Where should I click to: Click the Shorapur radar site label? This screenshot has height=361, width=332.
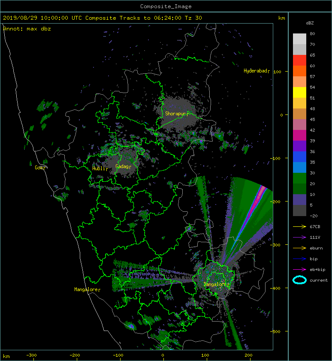click(x=175, y=114)
